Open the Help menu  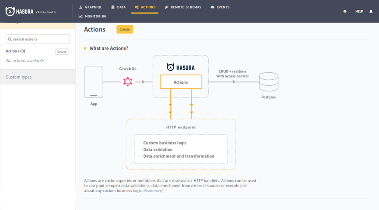tap(359, 11)
